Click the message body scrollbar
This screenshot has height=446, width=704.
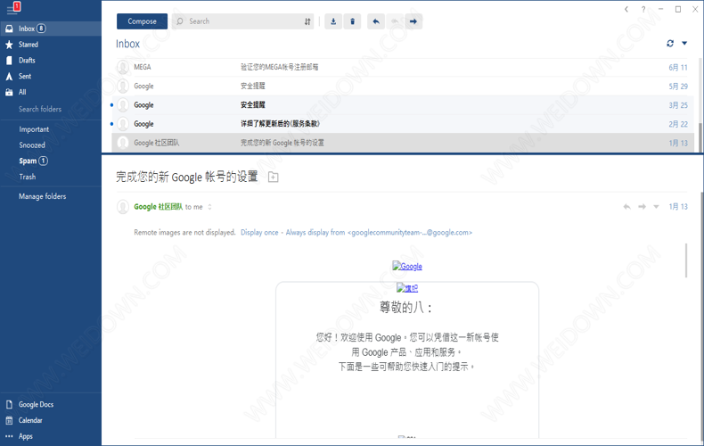point(686,260)
